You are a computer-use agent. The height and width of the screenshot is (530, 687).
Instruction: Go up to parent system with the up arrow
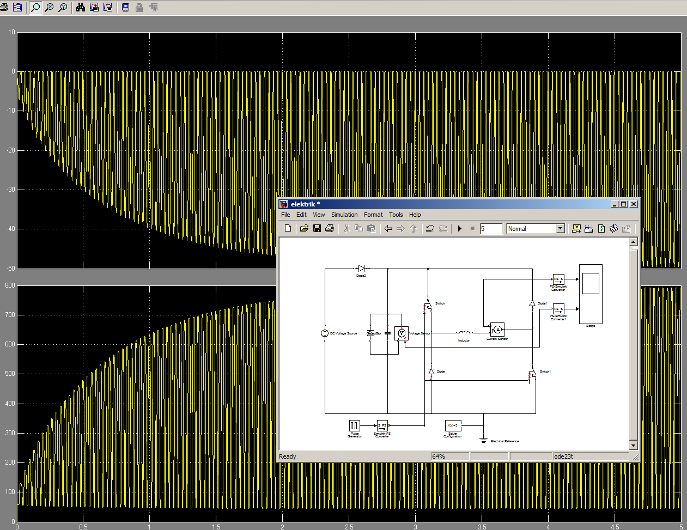click(x=413, y=229)
